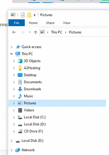Click the Documents page icon
The image size is (109, 155).
20,82
